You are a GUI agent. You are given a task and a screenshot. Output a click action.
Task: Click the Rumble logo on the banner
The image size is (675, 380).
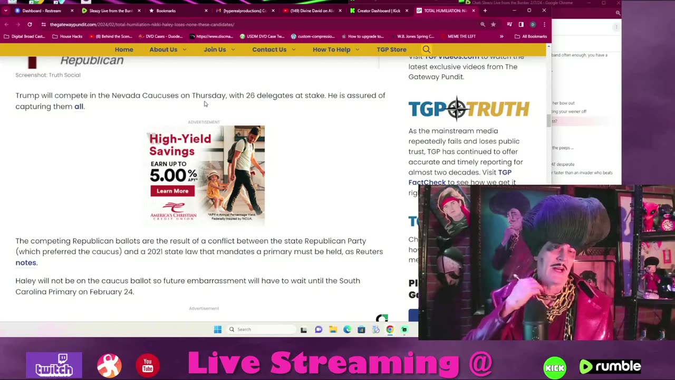[610, 366]
